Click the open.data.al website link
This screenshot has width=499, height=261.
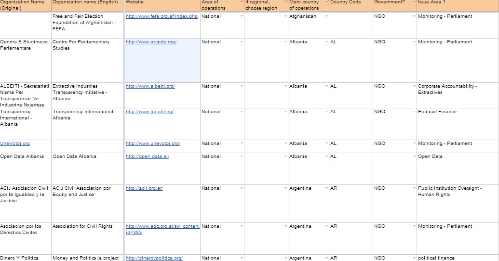[147, 157]
